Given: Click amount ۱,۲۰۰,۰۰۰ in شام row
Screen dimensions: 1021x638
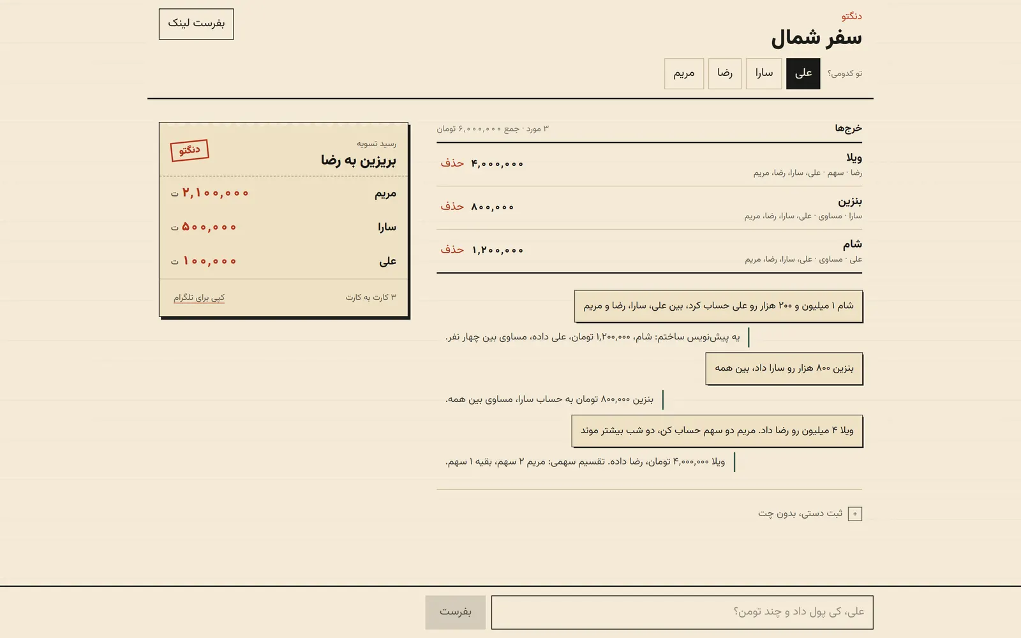Looking at the screenshot, I should pos(497,251).
